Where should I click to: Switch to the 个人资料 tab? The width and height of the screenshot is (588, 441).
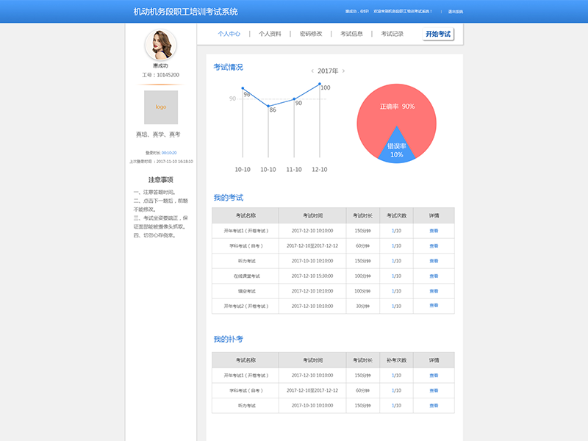tap(270, 34)
